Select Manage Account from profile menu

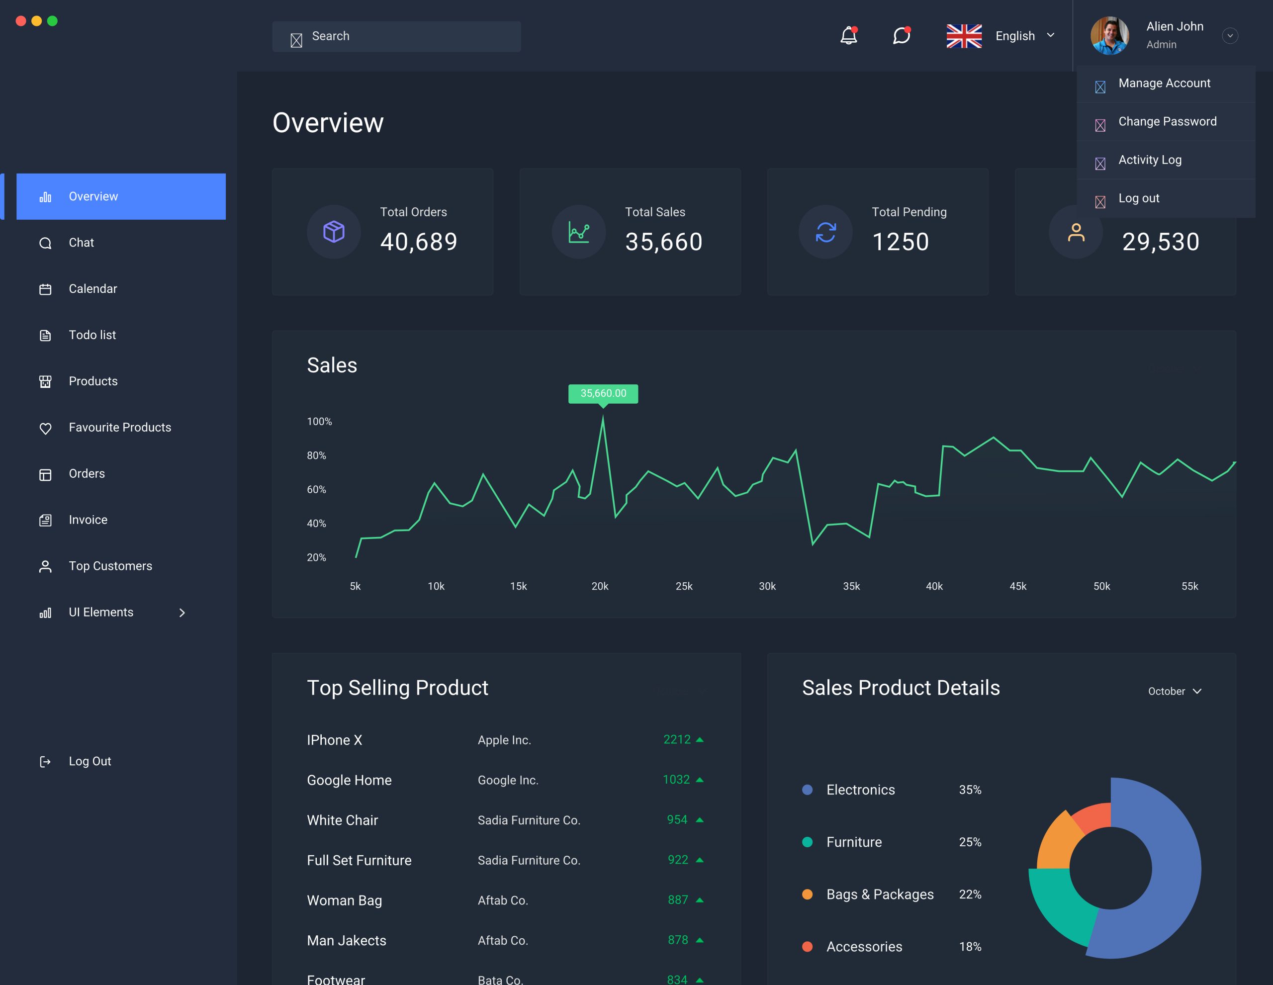pos(1166,84)
